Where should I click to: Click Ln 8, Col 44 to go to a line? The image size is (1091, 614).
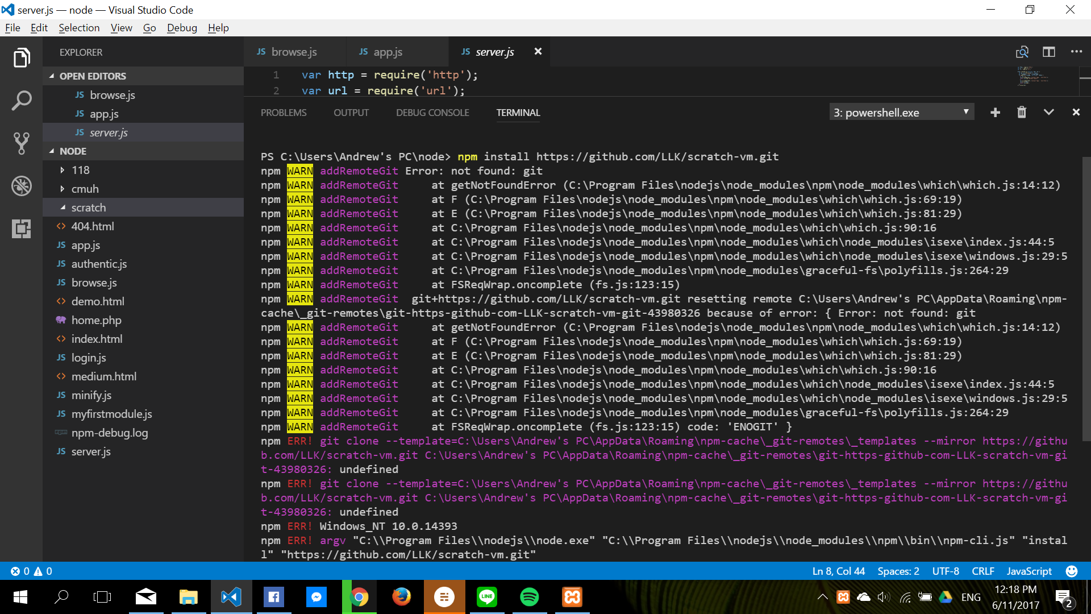[x=838, y=571]
